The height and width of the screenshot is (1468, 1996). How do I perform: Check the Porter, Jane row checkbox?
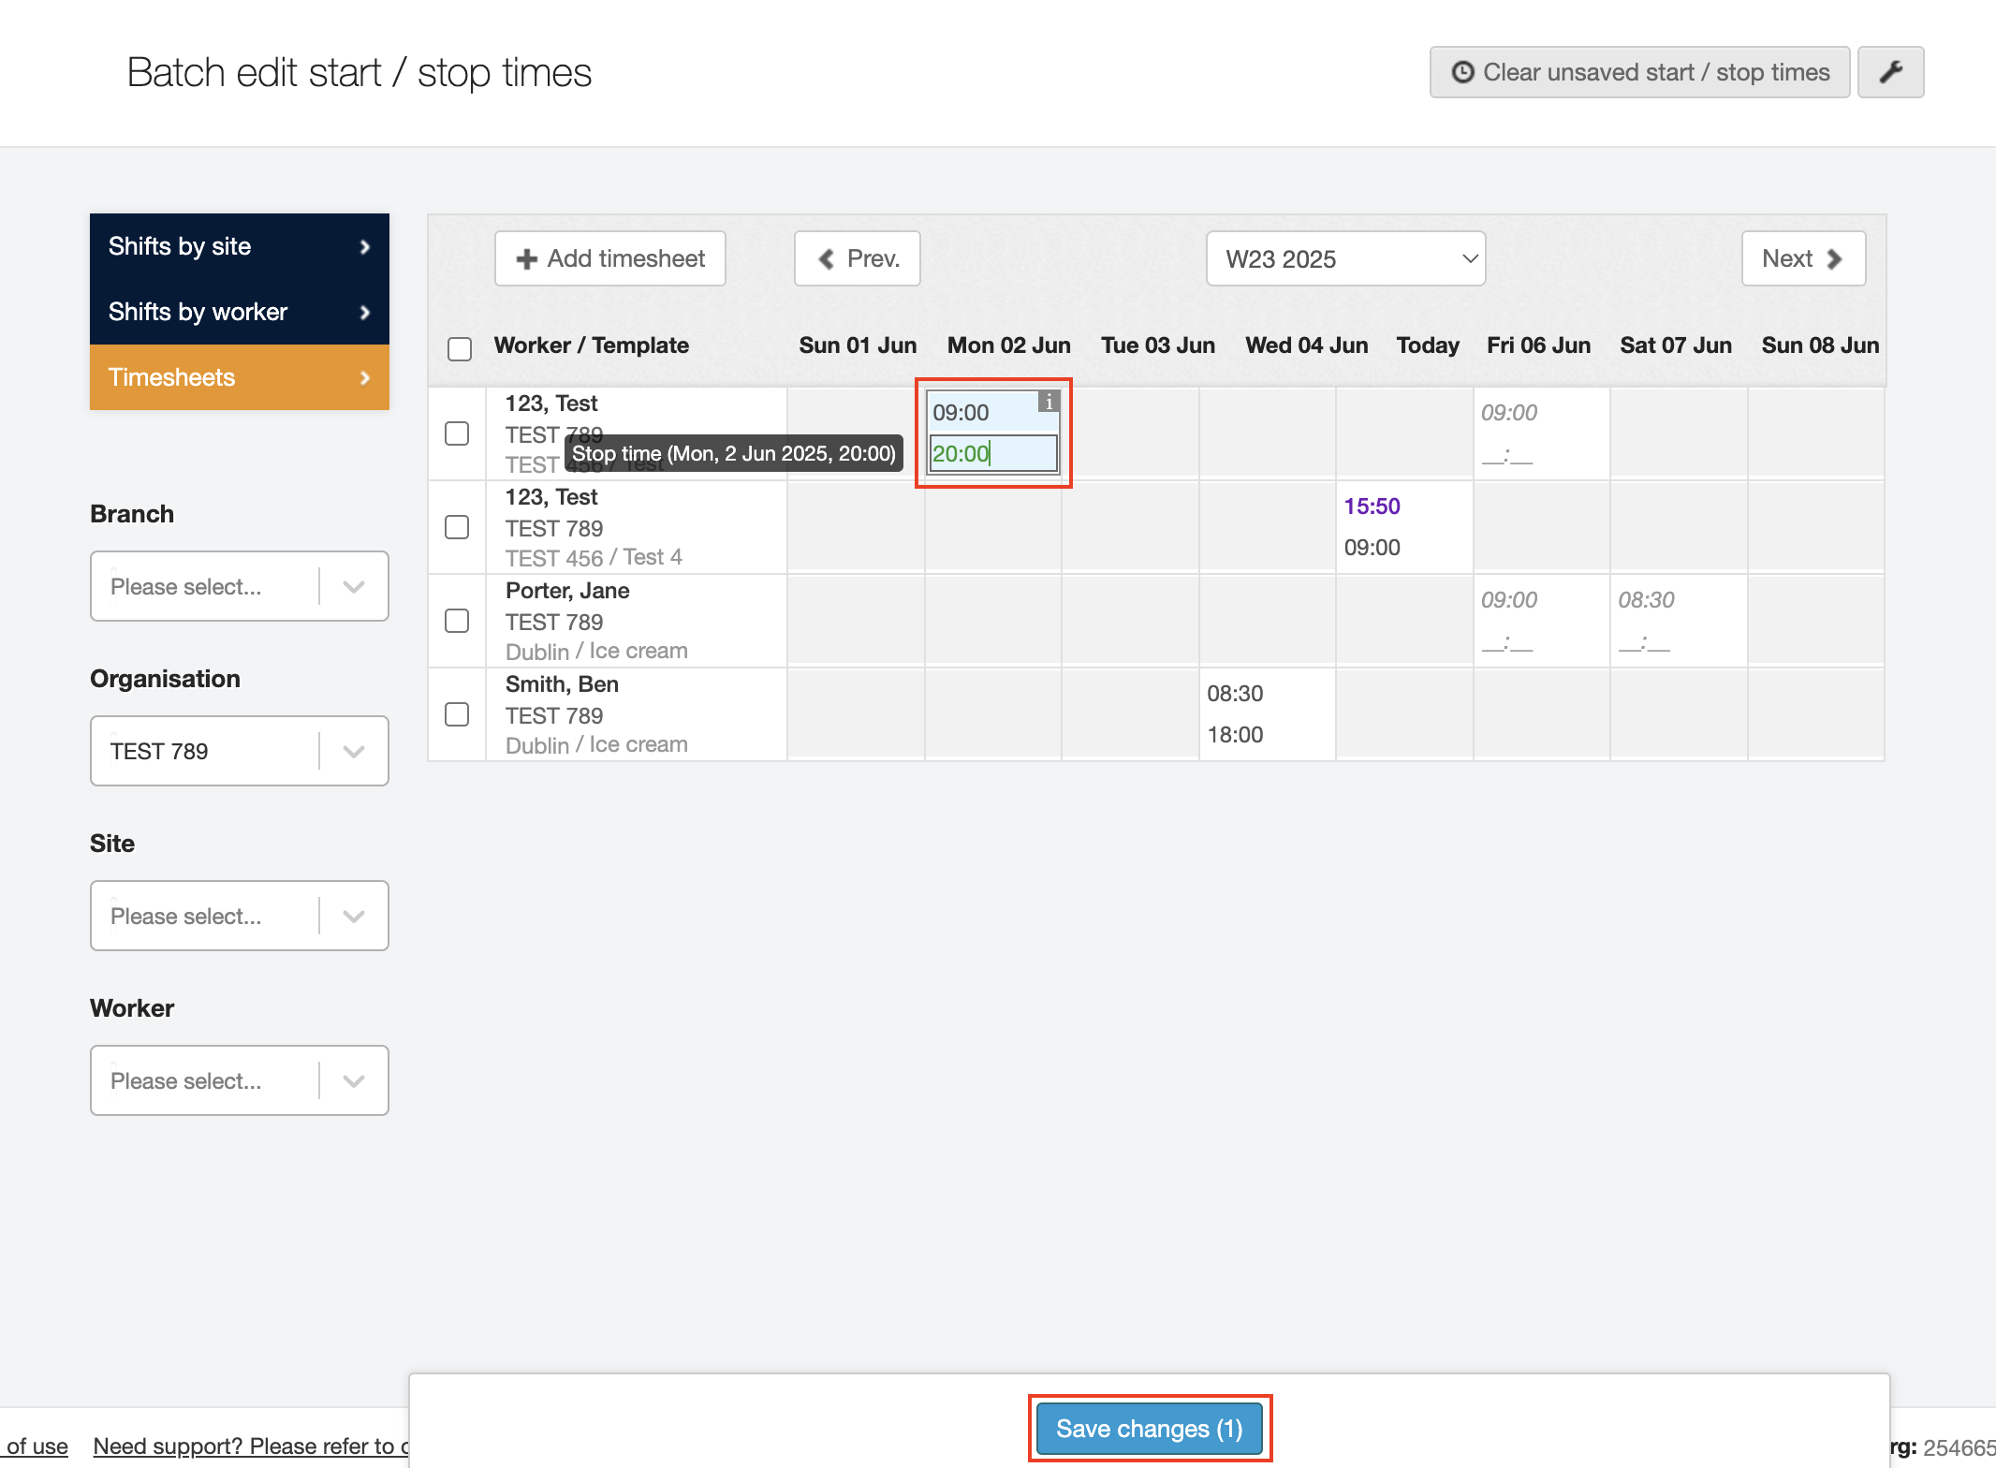point(457,621)
